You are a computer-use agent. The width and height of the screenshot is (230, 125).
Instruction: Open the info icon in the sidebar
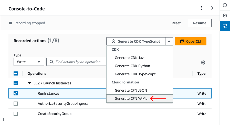pyautogui.click(x=225, y=5)
